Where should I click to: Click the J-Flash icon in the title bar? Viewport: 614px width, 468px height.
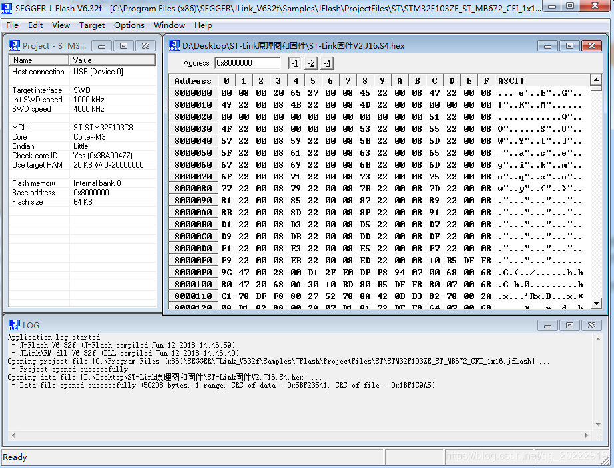point(8,9)
